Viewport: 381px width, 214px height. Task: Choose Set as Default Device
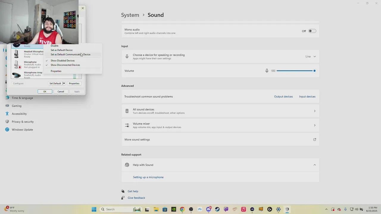tap(62, 50)
